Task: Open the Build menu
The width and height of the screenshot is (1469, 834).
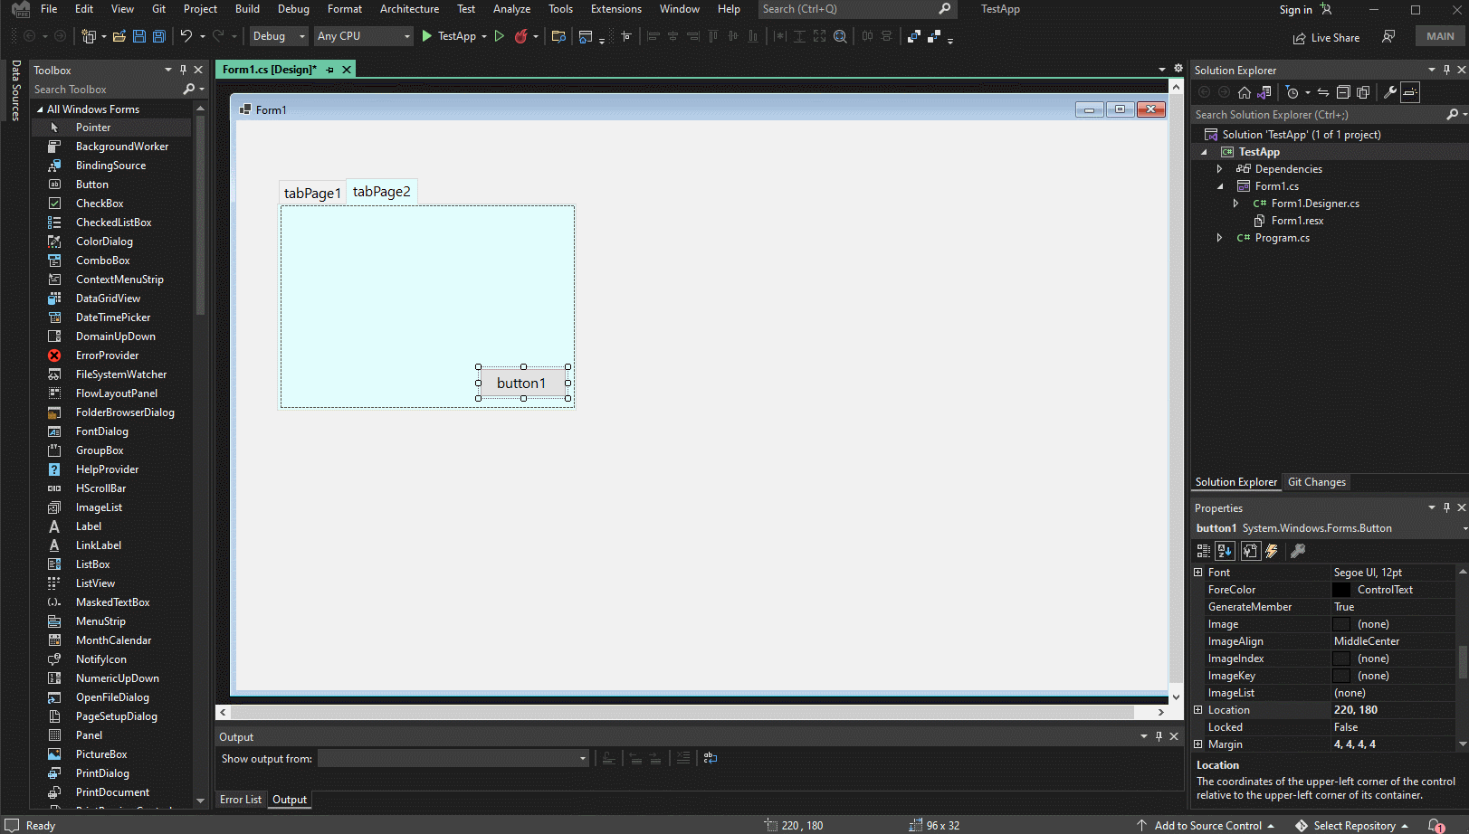Action: coord(246,9)
